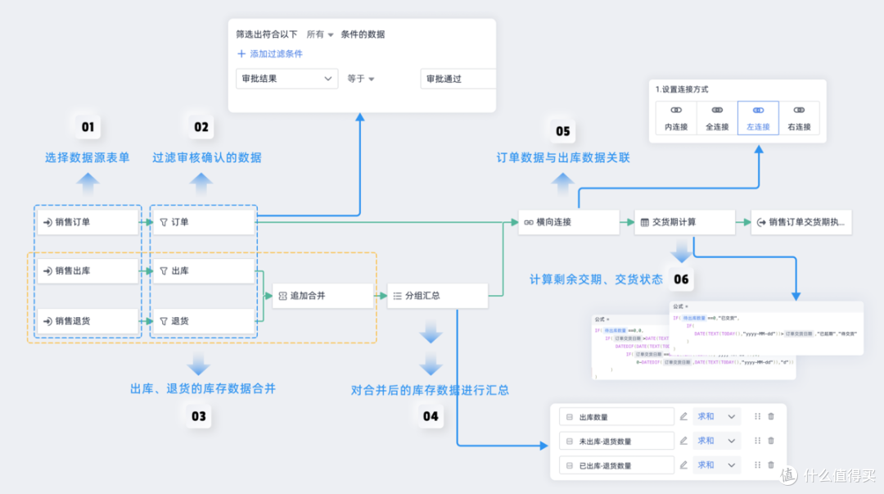
Task: Edit the 未出库-退货数量 field name
Action: coord(683,441)
